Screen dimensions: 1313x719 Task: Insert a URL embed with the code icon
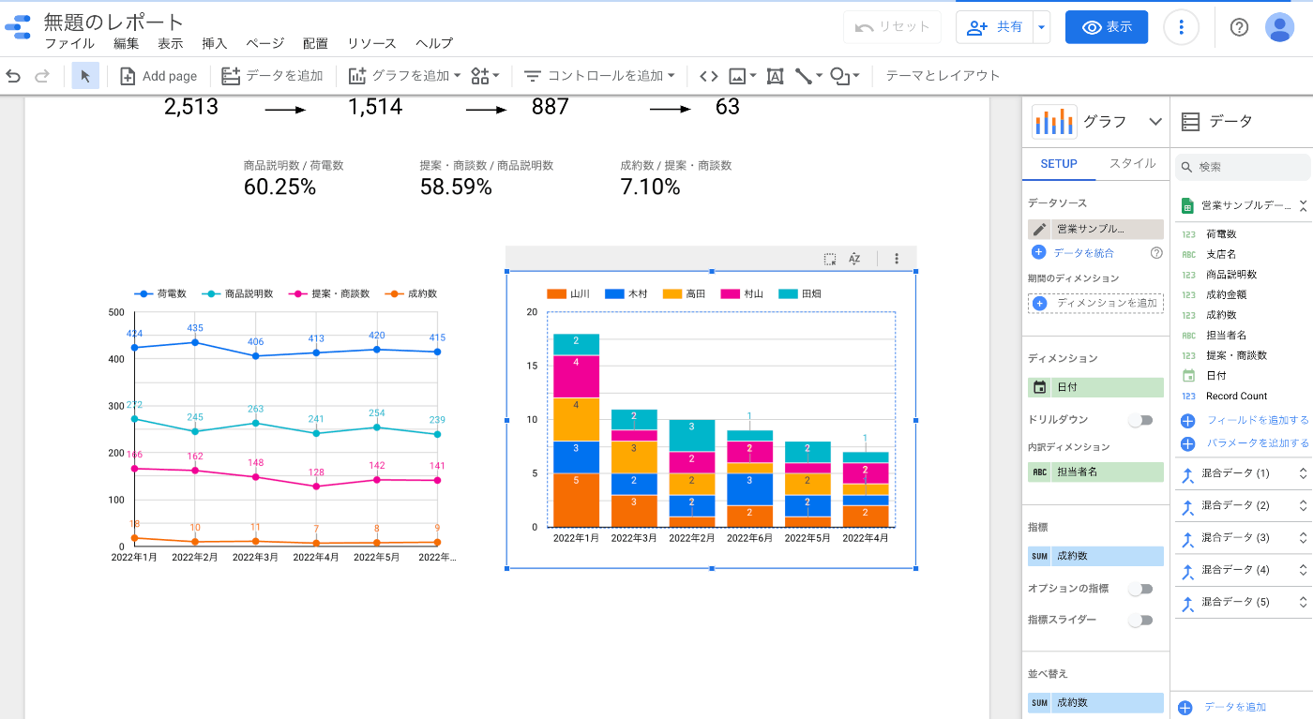[x=709, y=76]
